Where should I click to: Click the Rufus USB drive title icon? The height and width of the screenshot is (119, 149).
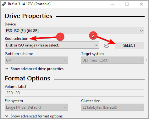4,4
